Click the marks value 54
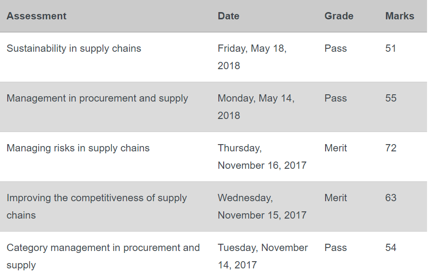 tap(391, 248)
